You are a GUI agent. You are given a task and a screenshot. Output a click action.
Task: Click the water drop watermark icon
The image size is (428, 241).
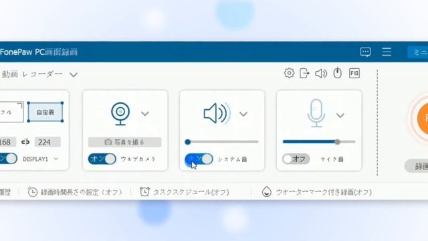coord(267,192)
